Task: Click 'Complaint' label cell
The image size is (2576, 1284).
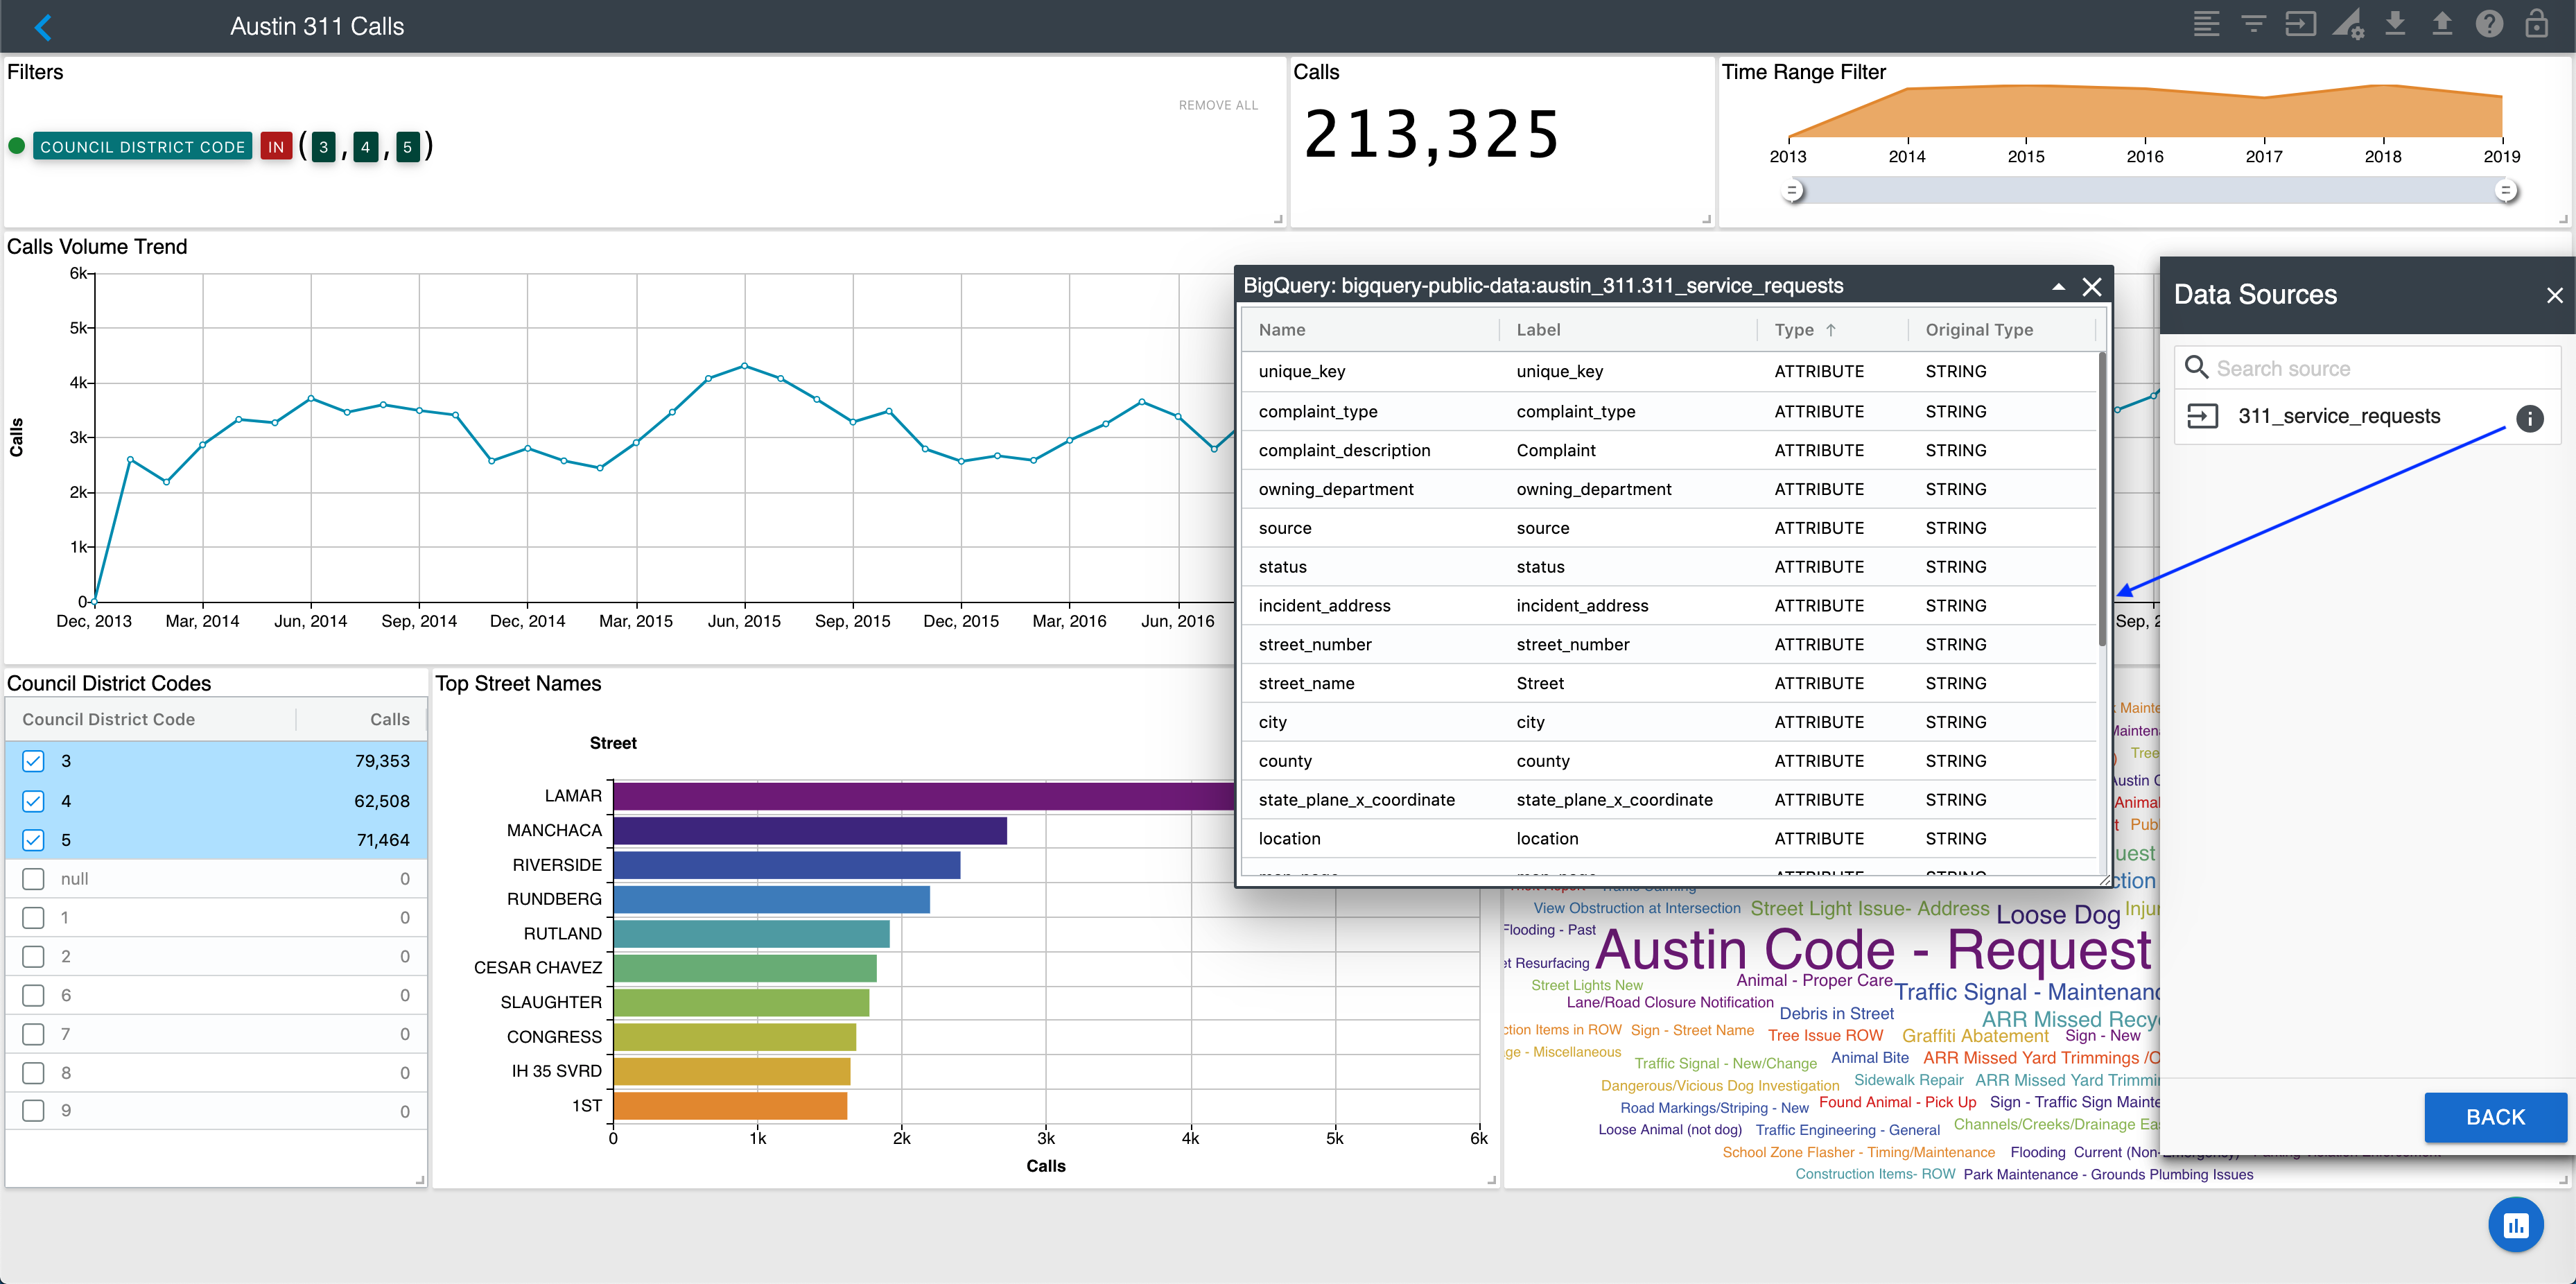Action: tap(1556, 450)
